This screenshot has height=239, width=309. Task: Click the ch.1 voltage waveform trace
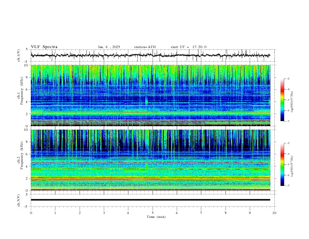point(150,55)
